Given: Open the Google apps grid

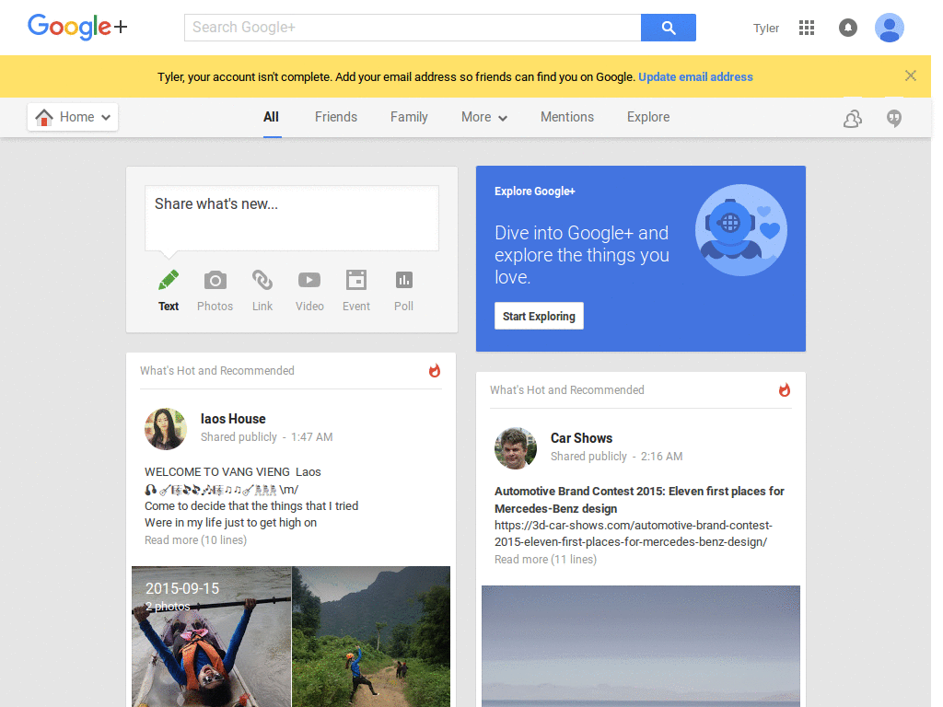Looking at the screenshot, I should [x=807, y=28].
